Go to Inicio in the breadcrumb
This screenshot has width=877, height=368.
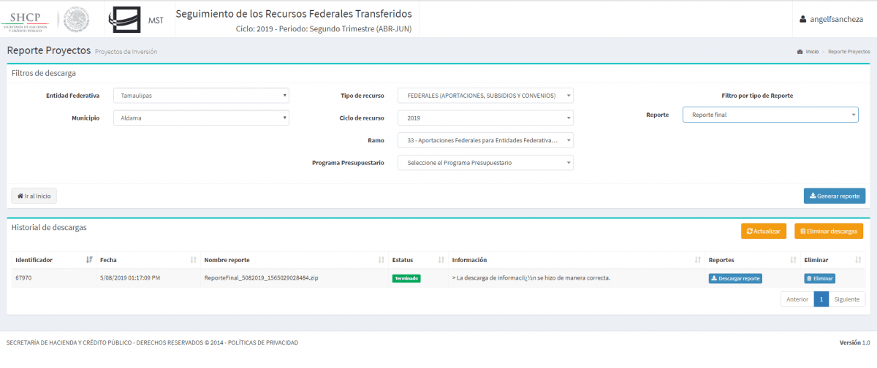(811, 53)
